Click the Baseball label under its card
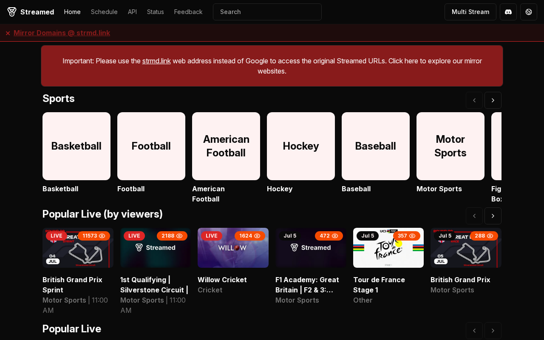Image resolution: width=544 pixels, height=340 pixels. pyautogui.click(x=356, y=189)
